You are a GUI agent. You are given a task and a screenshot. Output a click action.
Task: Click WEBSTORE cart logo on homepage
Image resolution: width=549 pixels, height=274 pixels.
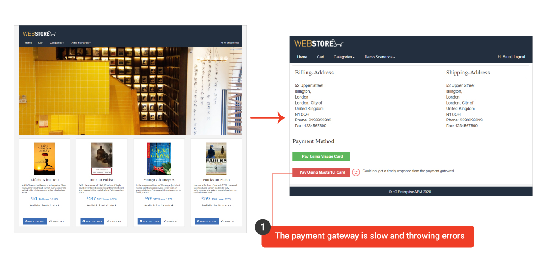(39, 33)
